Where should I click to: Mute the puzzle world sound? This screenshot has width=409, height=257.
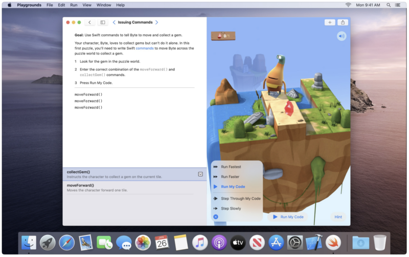pos(341,36)
